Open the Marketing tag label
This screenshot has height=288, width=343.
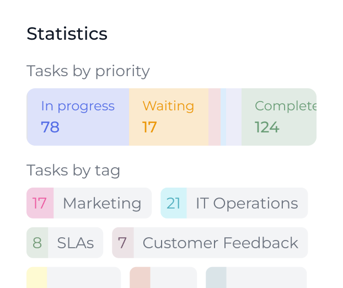(x=102, y=203)
